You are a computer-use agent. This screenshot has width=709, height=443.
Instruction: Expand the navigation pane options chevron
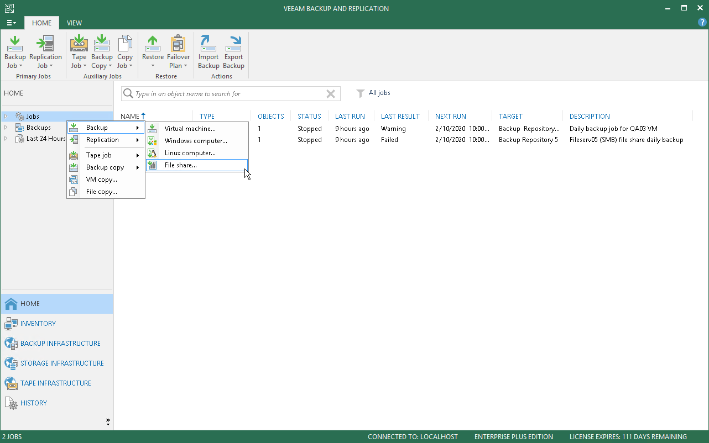click(x=108, y=422)
